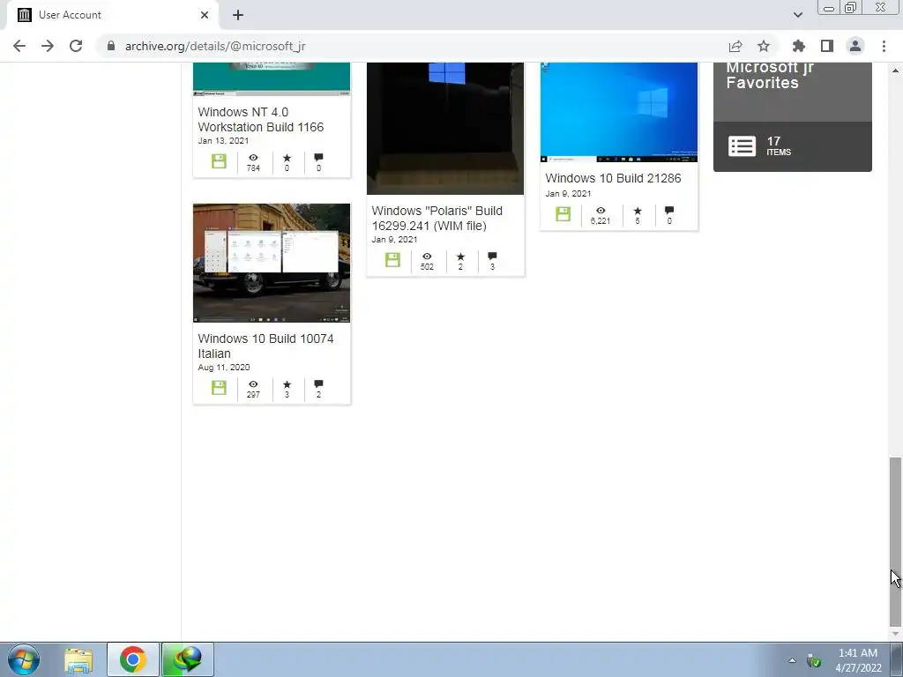Click the Windows Polaris dark thumbnail
The width and height of the screenshot is (903, 677).
tap(445, 129)
